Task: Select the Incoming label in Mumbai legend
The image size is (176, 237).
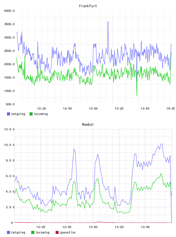Action: pos(43,232)
